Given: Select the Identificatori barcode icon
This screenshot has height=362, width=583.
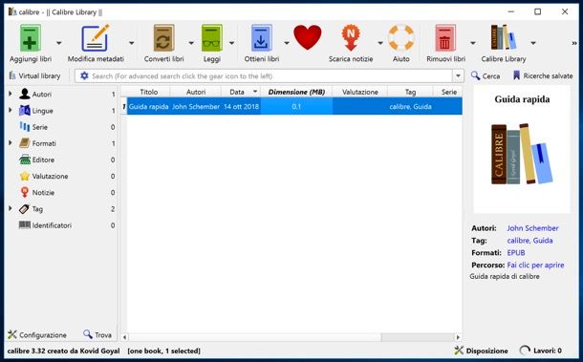Looking at the screenshot, I should pyautogui.click(x=25, y=224).
